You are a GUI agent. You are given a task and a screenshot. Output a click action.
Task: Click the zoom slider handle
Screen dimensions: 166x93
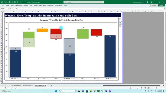[x=157, y=88]
